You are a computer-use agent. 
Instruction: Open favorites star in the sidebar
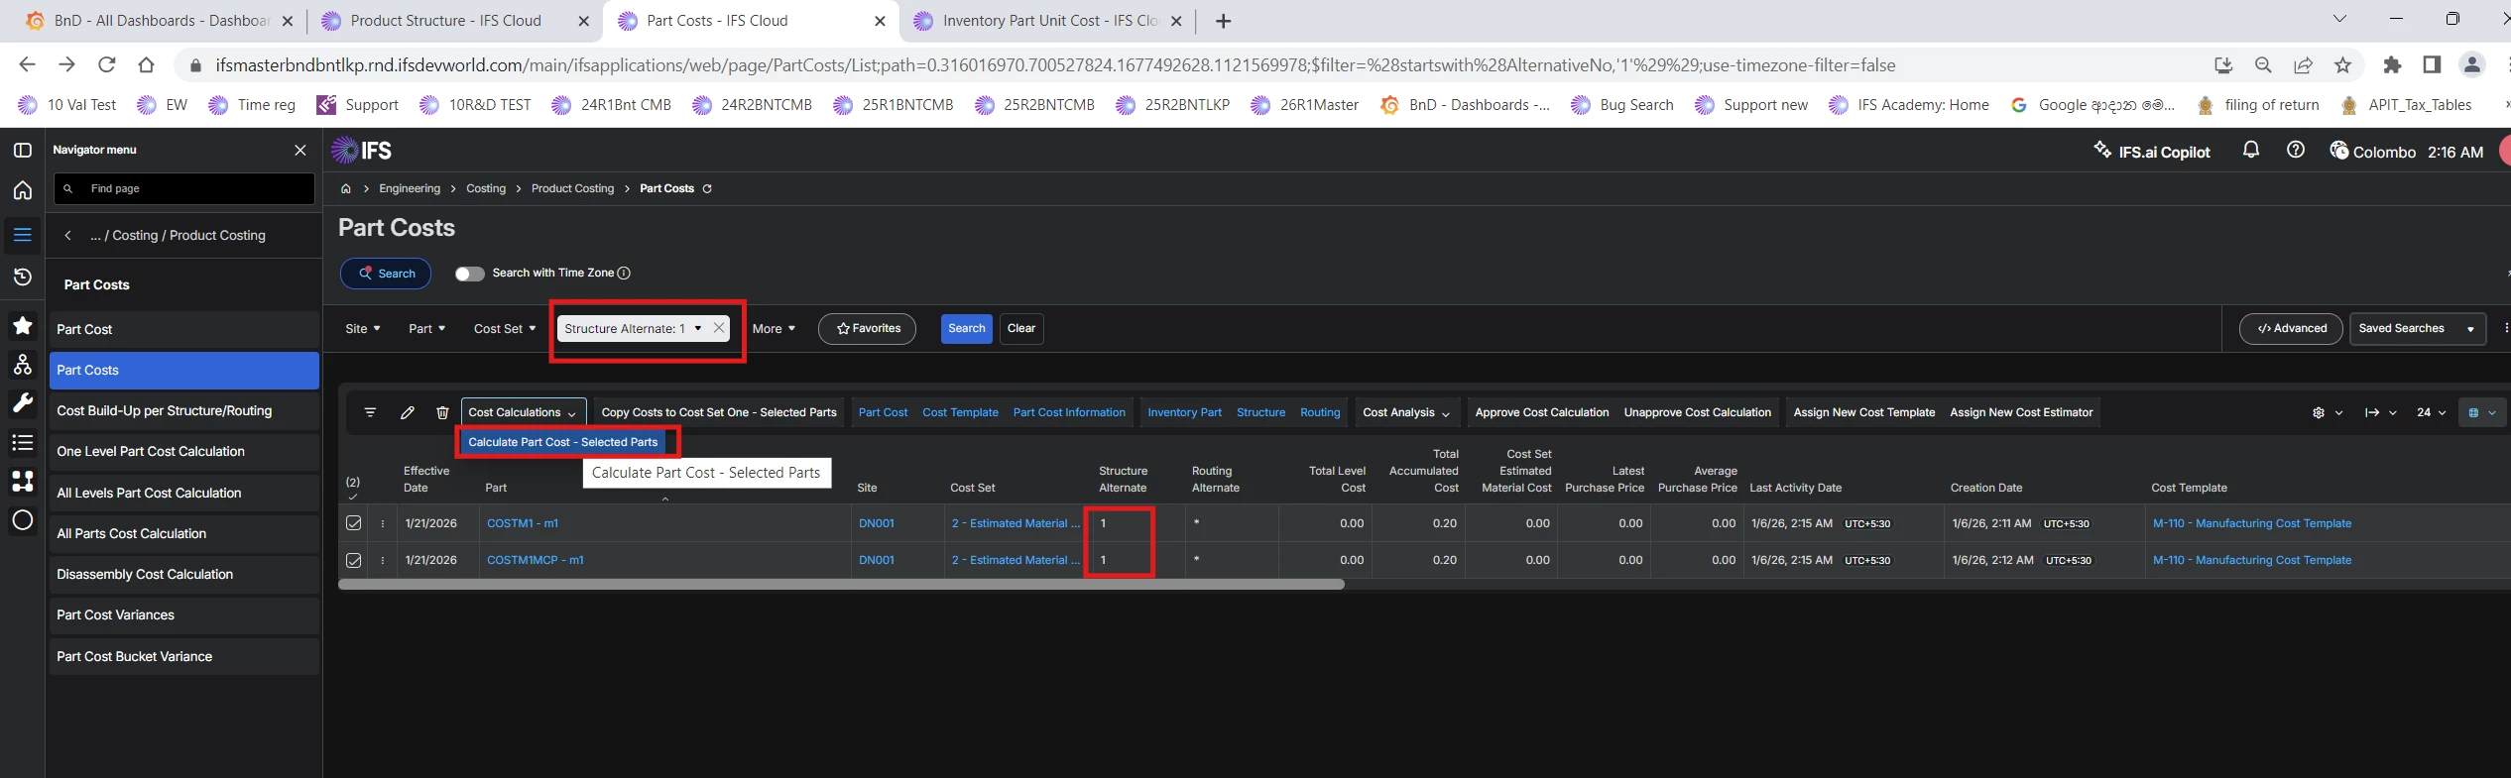pyautogui.click(x=22, y=326)
